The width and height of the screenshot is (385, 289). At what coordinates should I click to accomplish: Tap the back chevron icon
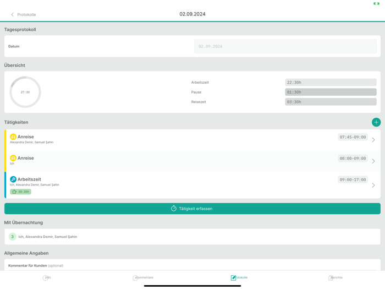pos(12,14)
